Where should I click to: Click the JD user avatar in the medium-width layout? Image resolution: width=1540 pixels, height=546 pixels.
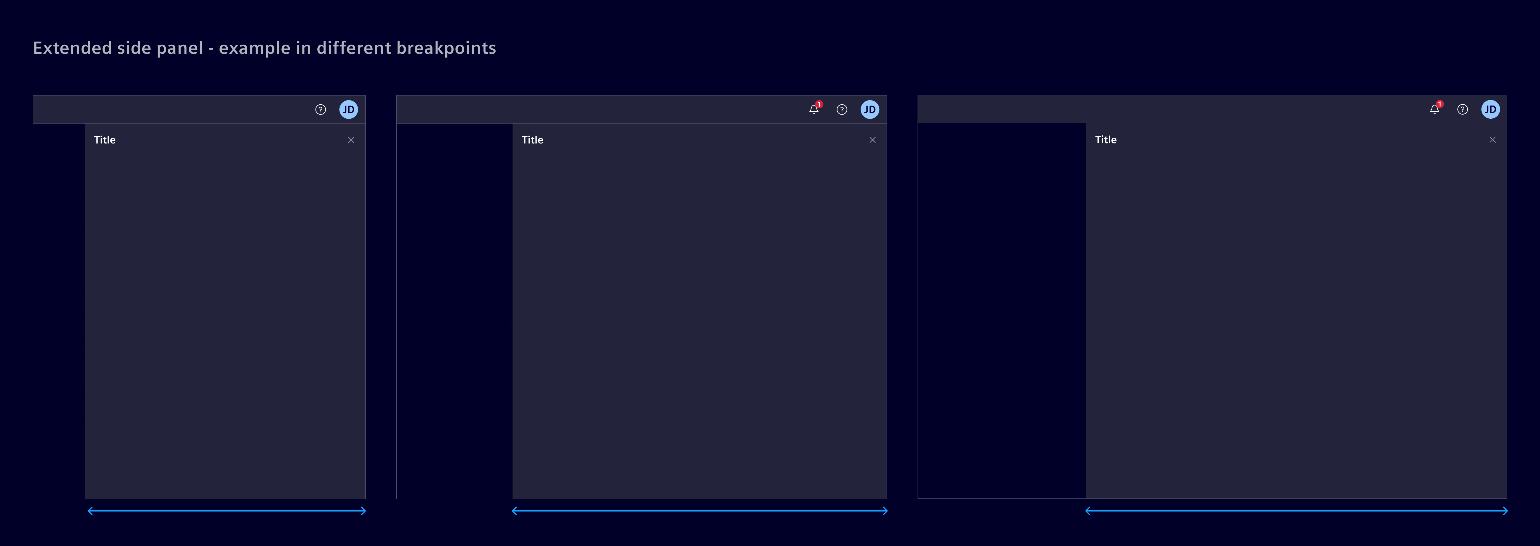click(870, 109)
